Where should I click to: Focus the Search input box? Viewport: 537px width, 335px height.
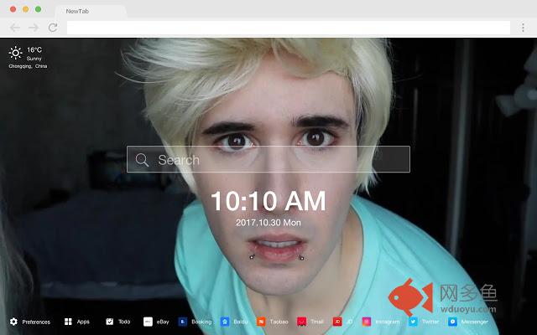tap(268, 159)
